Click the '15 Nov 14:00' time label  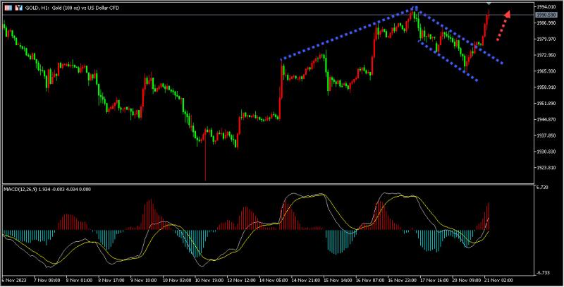[x=336, y=280]
